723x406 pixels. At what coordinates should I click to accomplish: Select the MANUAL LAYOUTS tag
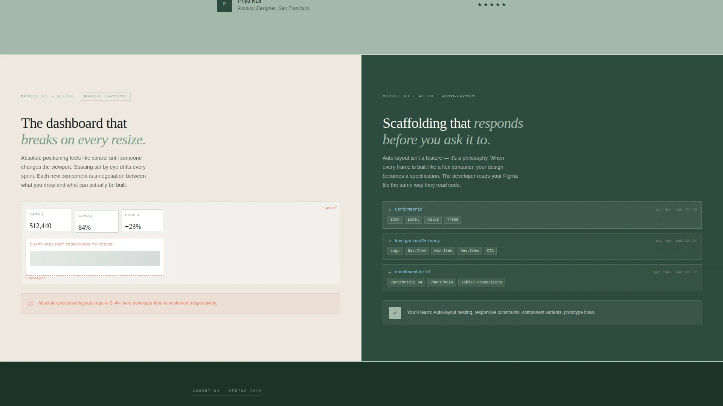coord(105,96)
